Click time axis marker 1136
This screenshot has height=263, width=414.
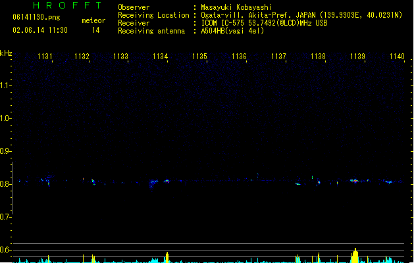239,57
